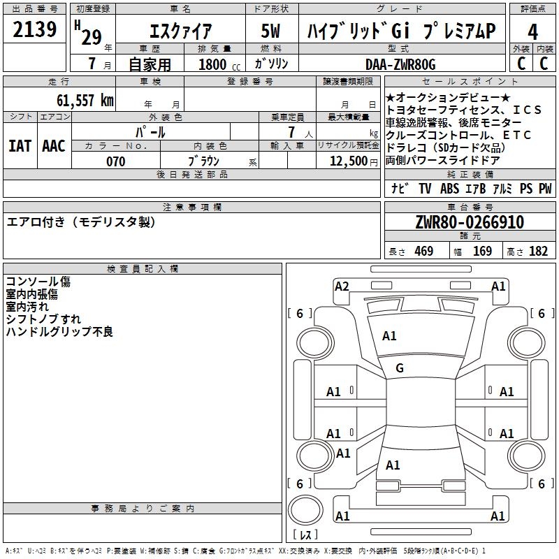
Task: Click chassis number ZWR80-0266910
Action: click(x=470, y=223)
